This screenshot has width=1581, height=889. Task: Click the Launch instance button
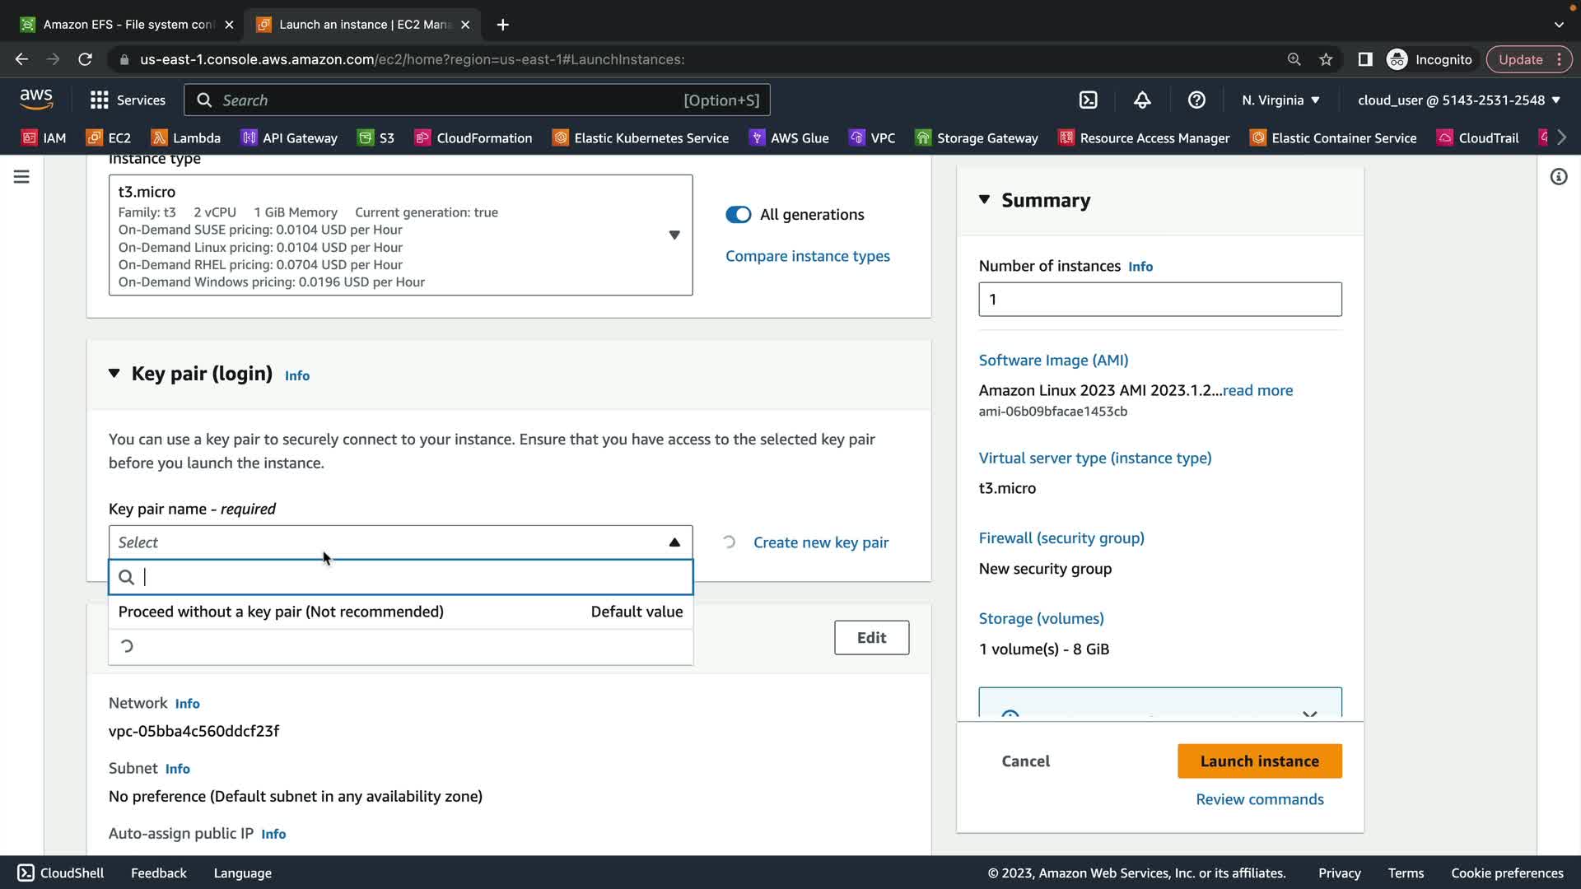(1259, 761)
